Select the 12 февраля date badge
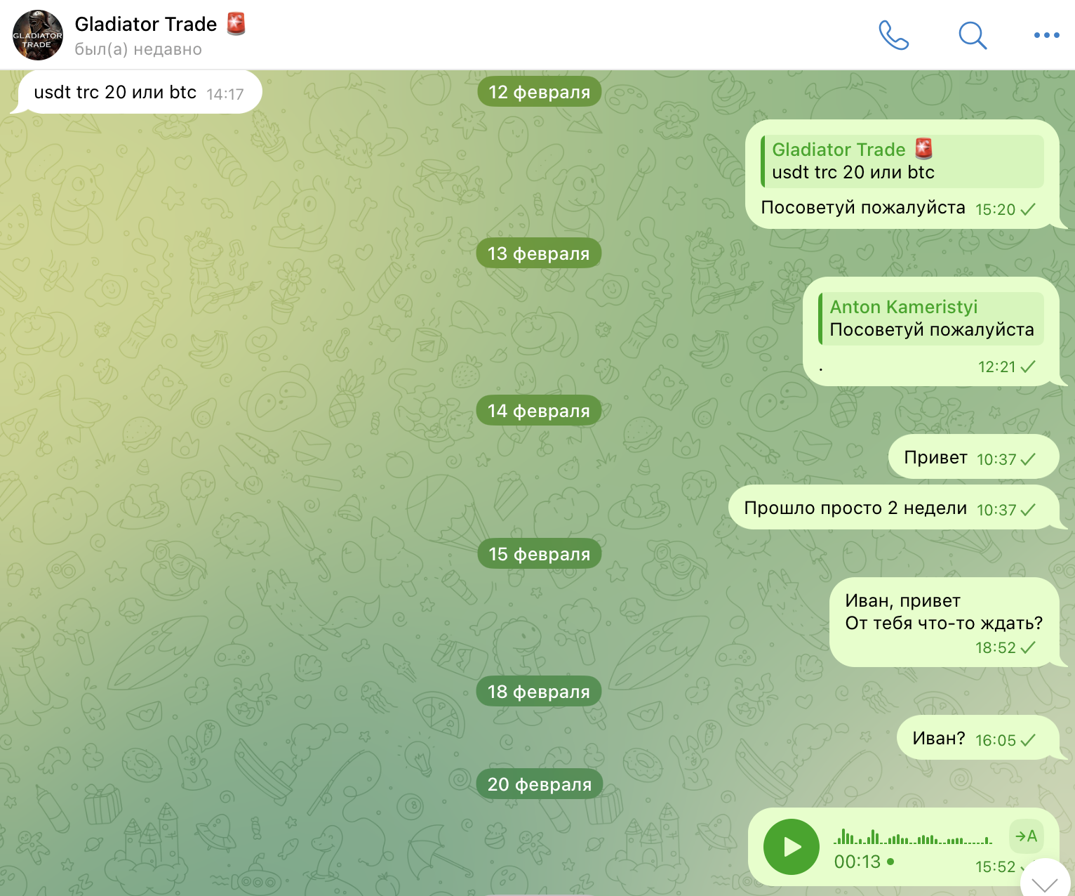Image resolution: width=1075 pixels, height=896 pixels. coord(539,92)
